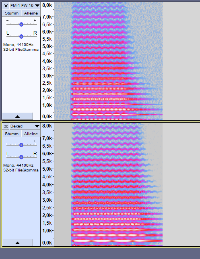
Task: Click gain slider knob on Dexed track
Action: point(21,145)
